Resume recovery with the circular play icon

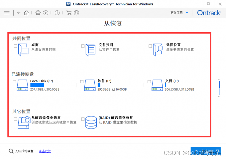(x=46, y=13)
